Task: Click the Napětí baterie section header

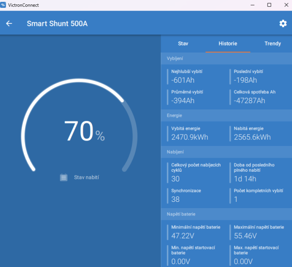Action: [x=226, y=214]
